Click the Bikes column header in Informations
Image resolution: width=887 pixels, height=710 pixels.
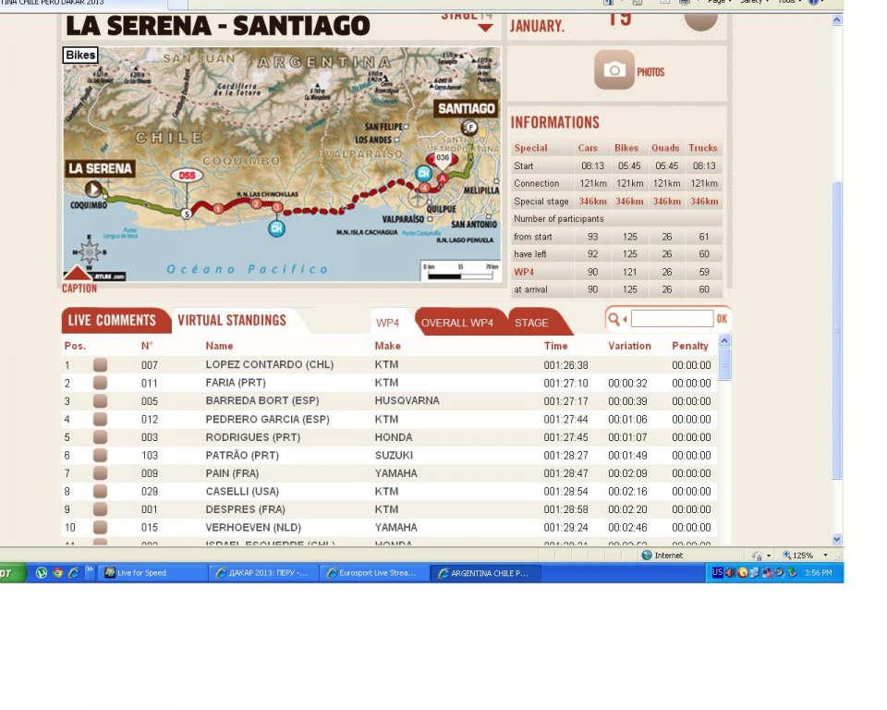(x=626, y=148)
